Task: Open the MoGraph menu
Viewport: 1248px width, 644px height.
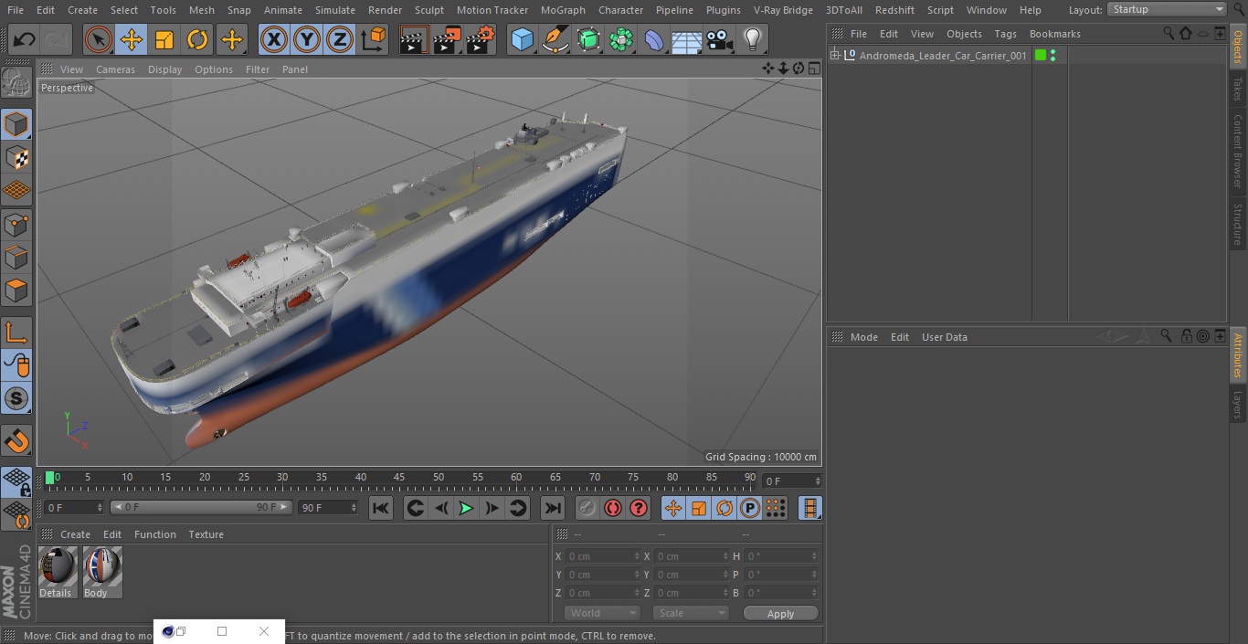Action: (x=563, y=10)
